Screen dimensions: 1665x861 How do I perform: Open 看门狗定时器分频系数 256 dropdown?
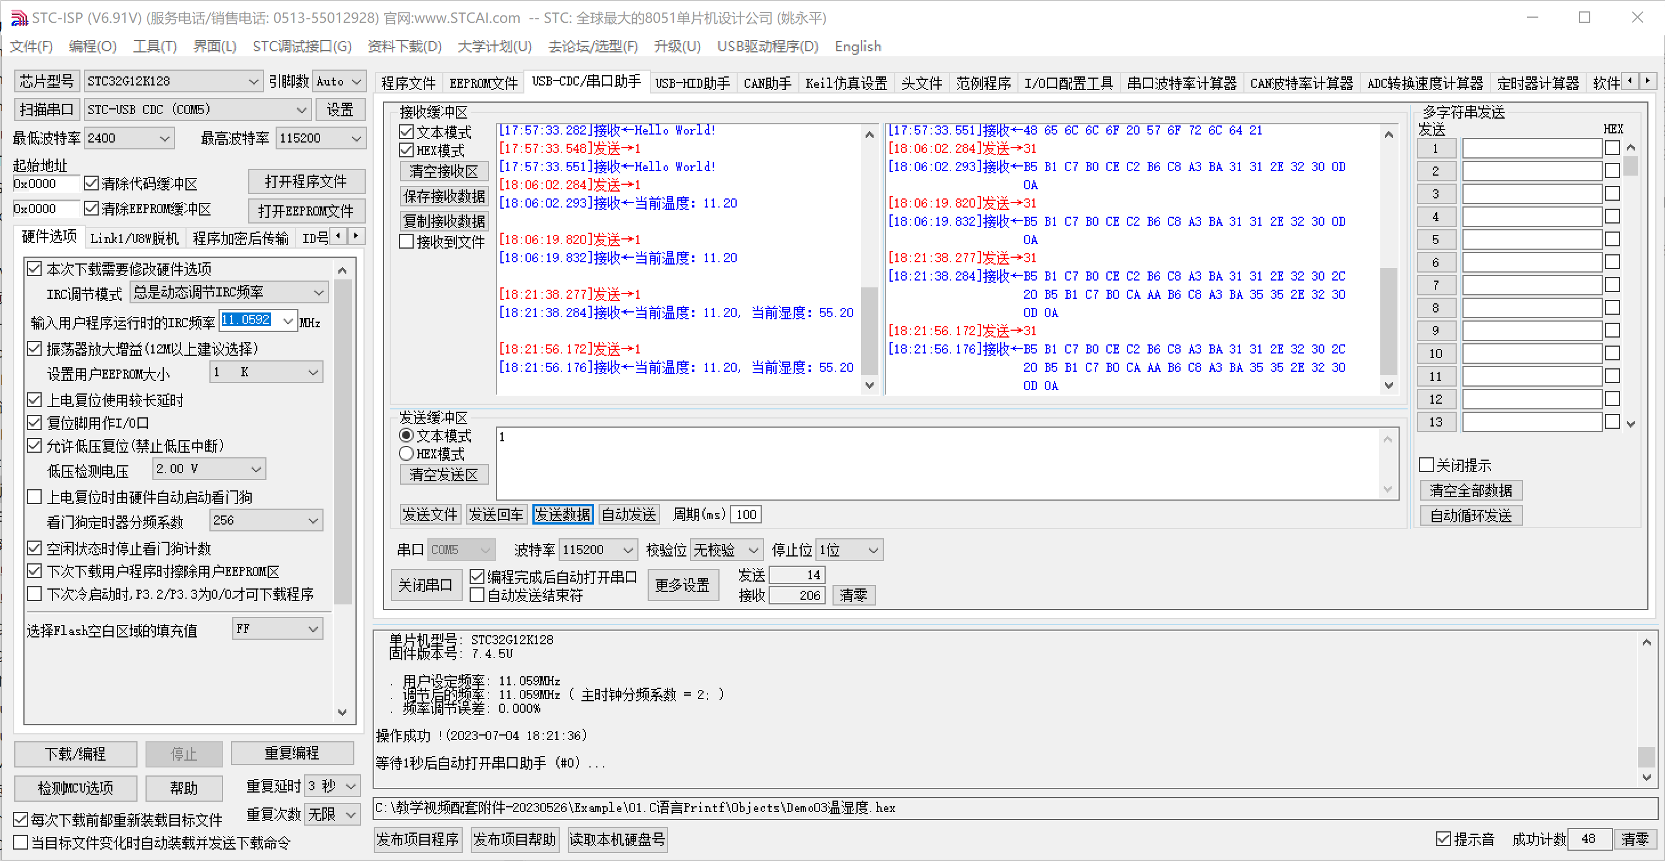point(266,521)
